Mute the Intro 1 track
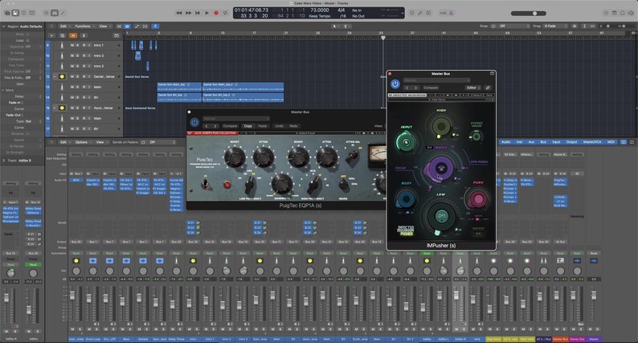The image size is (638, 343). 72,45
